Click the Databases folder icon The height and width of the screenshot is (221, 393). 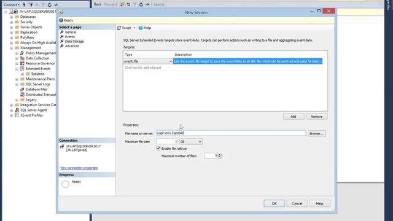[17, 17]
